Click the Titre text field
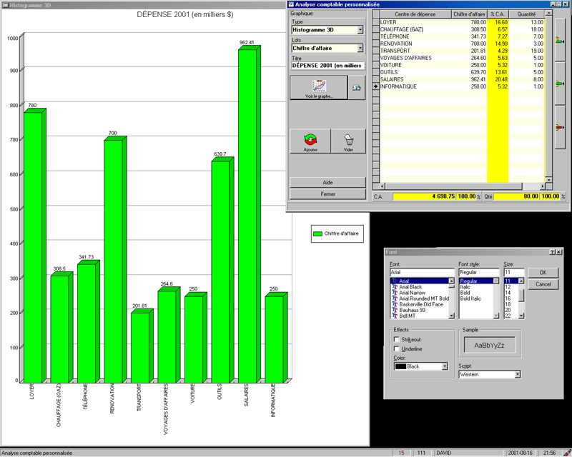The width and height of the screenshot is (572, 457). pyautogui.click(x=327, y=66)
